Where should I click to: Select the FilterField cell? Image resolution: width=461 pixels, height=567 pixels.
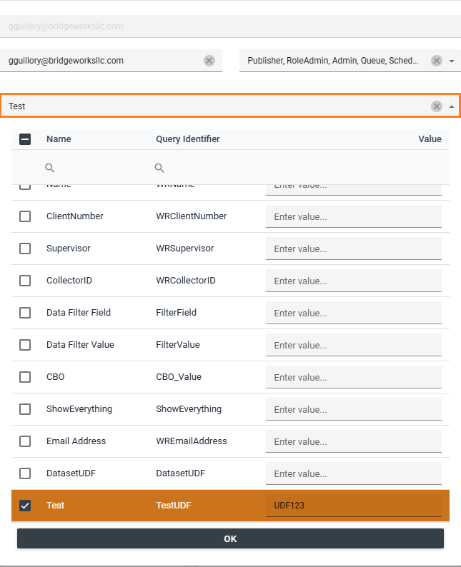coord(177,313)
